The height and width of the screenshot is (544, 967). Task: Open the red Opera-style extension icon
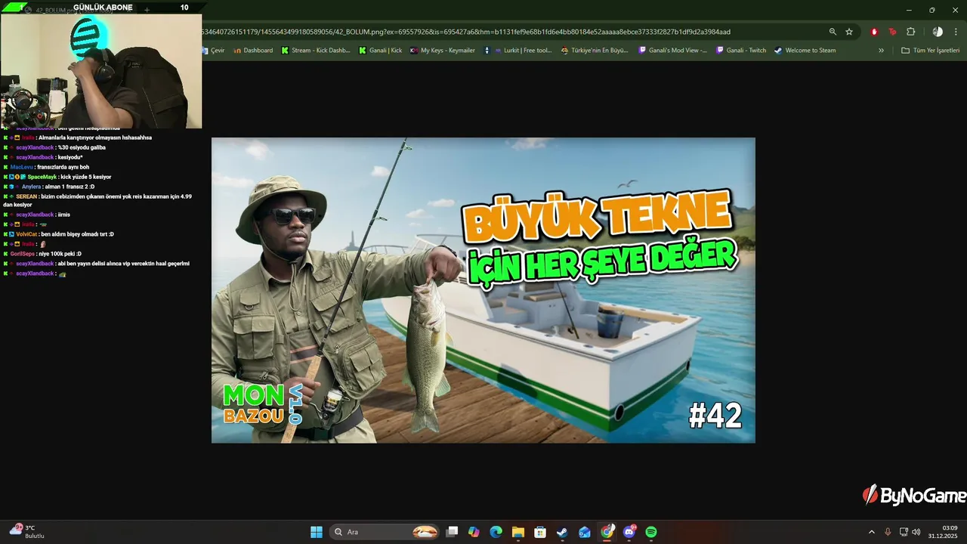[875, 32]
